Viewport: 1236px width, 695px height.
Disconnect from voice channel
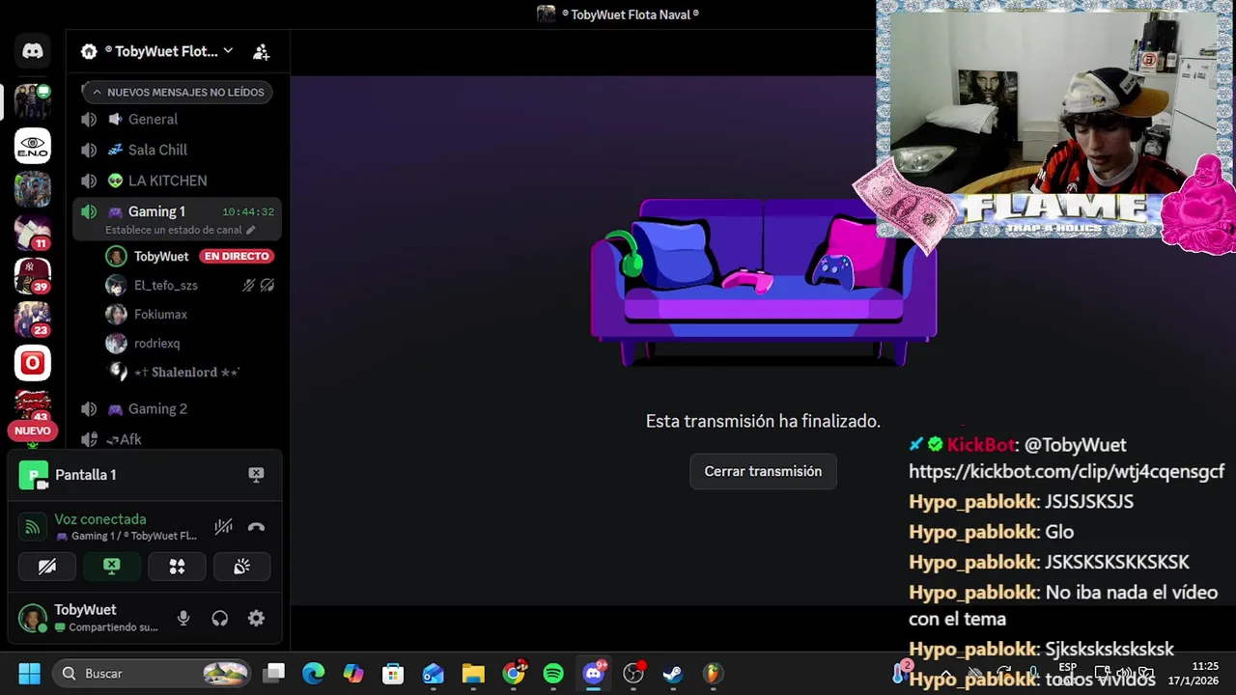[x=256, y=527]
